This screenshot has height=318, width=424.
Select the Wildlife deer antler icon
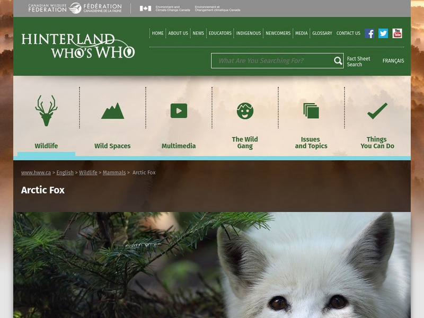46,110
